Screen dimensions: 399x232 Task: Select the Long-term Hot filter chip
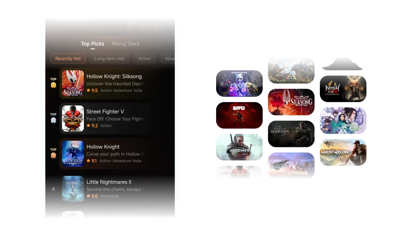coord(109,59)
